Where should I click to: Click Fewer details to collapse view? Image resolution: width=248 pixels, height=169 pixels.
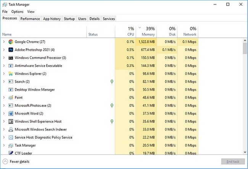(16, 162)
